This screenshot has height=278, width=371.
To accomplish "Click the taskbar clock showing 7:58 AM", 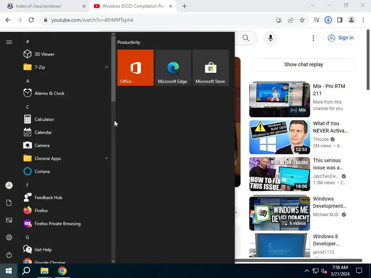I will pyautogui.click(x=340, y=271).
